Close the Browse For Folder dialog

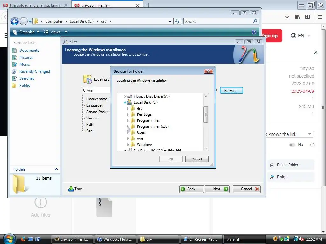click(x=208, y=71)
